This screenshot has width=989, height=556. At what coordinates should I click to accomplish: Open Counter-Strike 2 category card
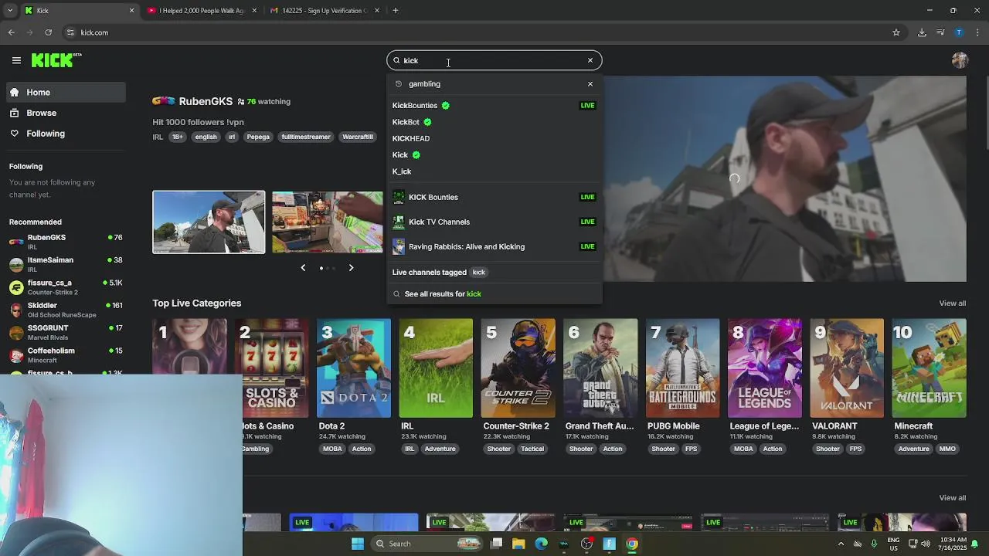pyautogui.click(x=518, y=368)
